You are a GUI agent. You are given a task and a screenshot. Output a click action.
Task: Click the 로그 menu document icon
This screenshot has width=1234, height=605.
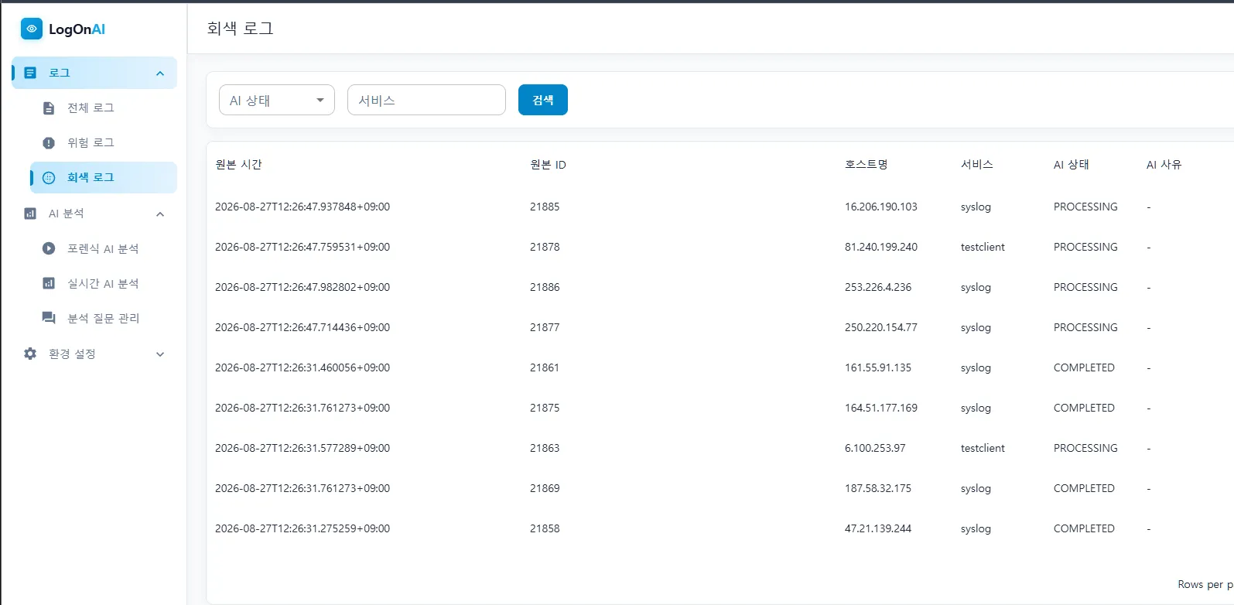[x=30, y=73]
